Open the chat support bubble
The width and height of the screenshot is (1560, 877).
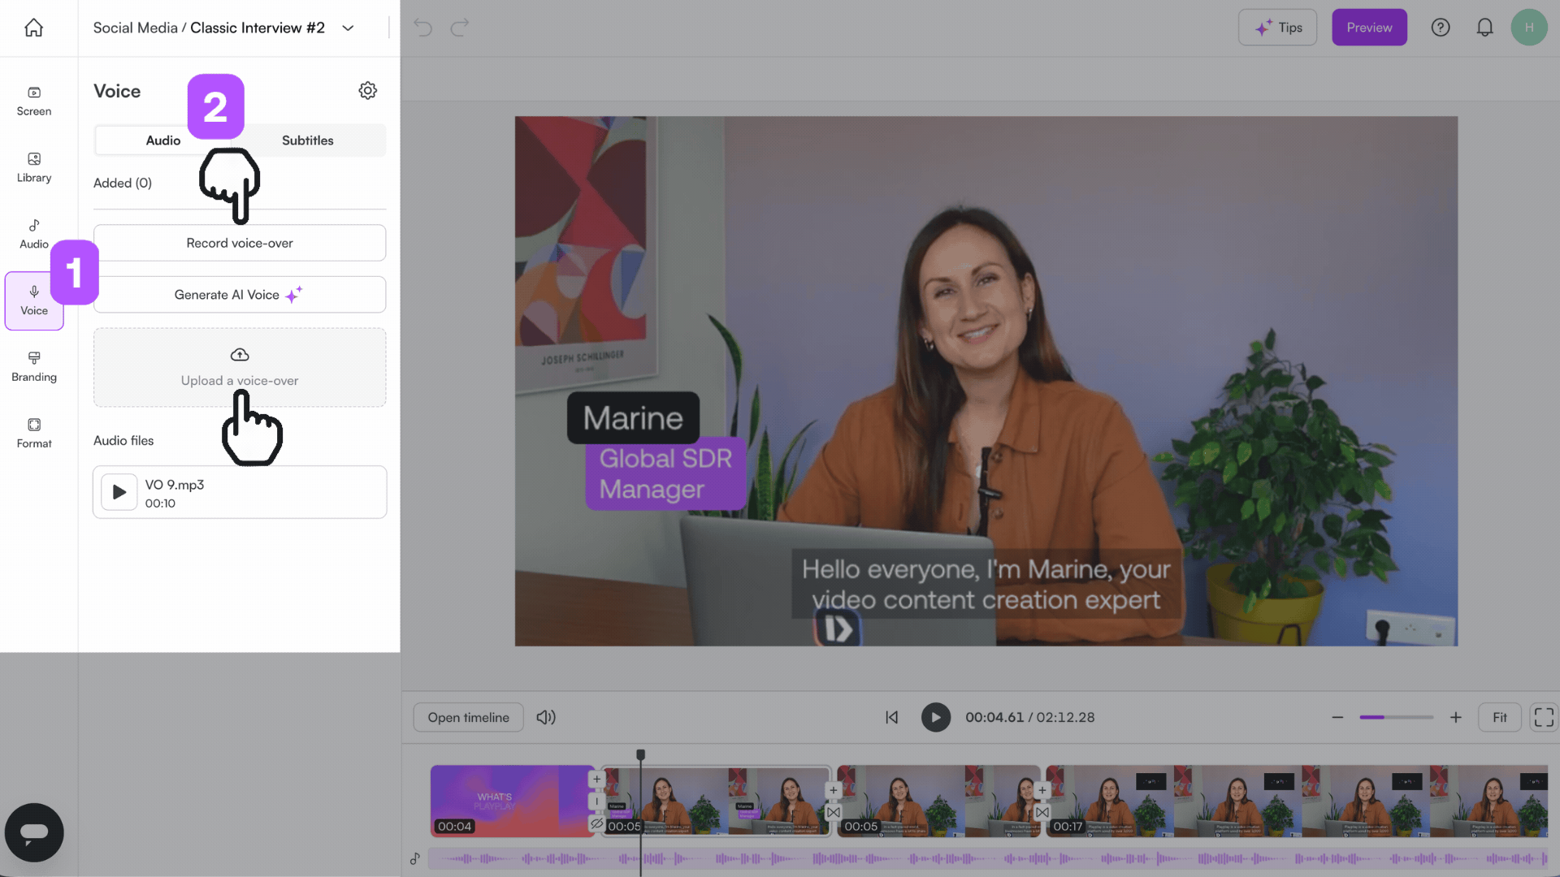34,832
